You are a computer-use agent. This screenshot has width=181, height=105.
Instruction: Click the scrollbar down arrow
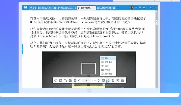click(157, 87)
